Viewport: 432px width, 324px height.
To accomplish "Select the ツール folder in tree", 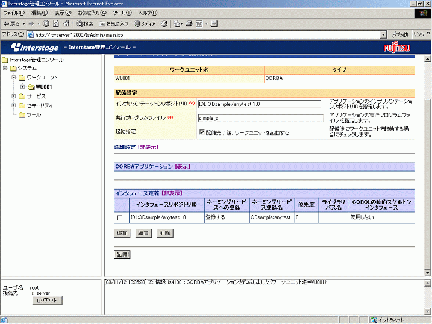I will (30, 115).
